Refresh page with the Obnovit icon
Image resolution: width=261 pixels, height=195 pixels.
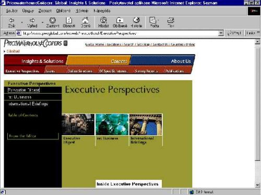coord(69,20)
